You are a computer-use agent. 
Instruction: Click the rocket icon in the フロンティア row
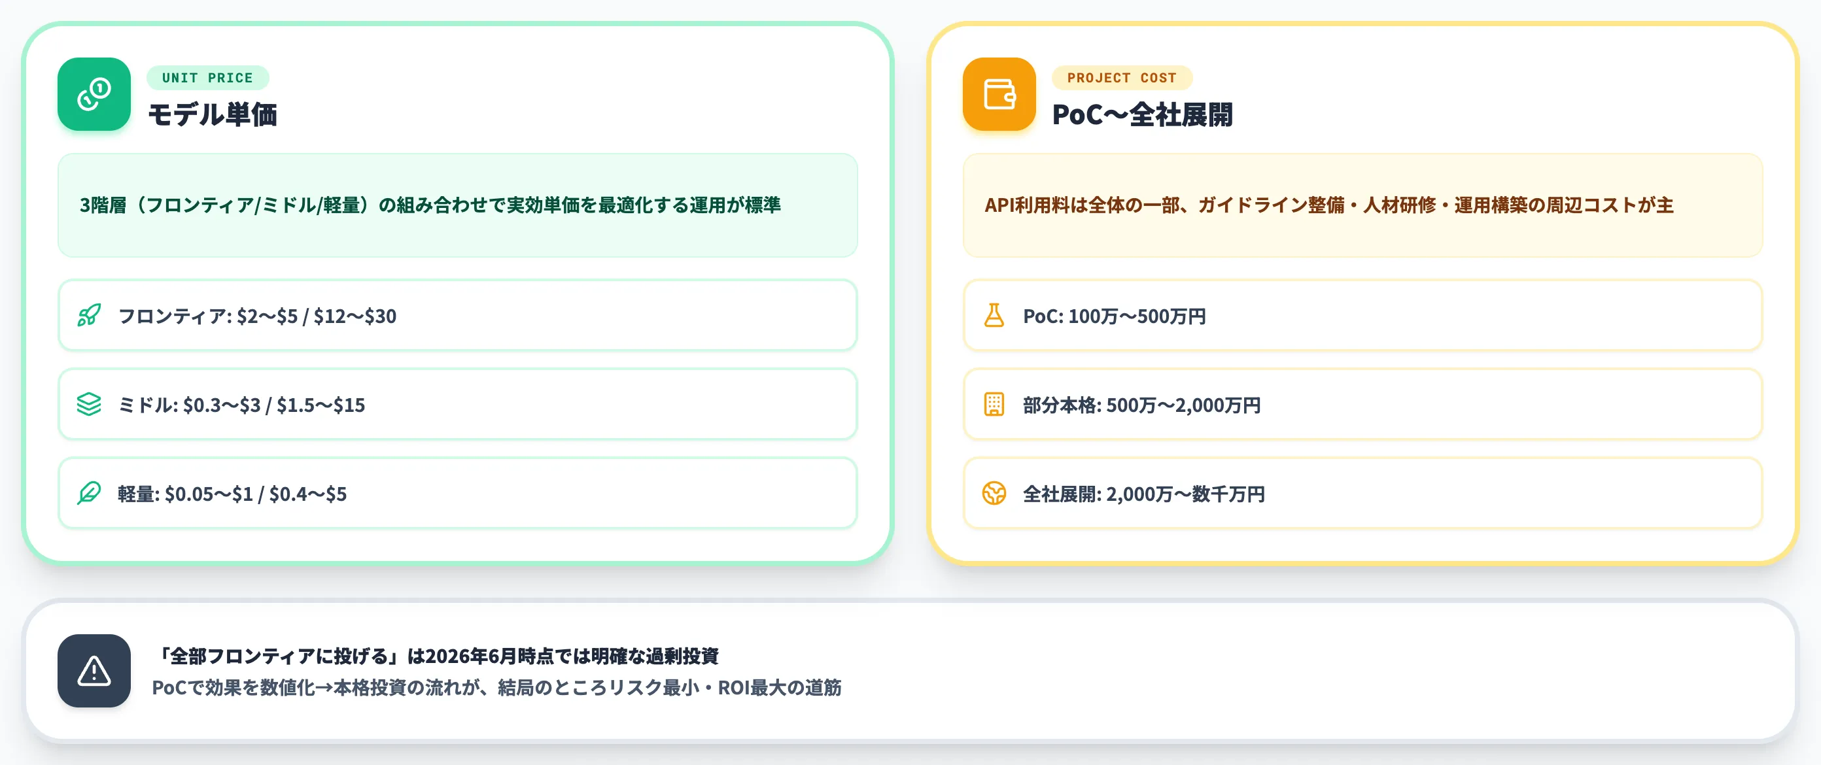pos(89,315)
